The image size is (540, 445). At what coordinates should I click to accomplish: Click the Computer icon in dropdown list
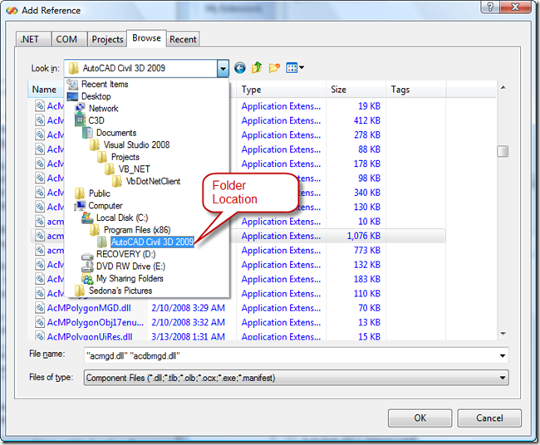(80, 205)
